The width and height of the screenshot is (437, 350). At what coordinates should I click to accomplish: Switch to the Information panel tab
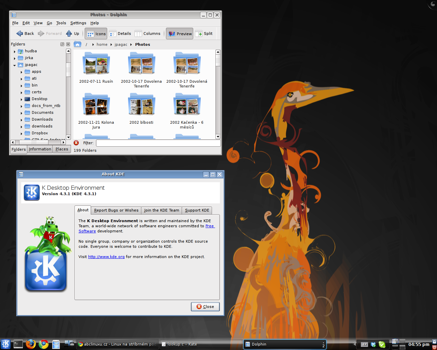[x=40, y=149]
